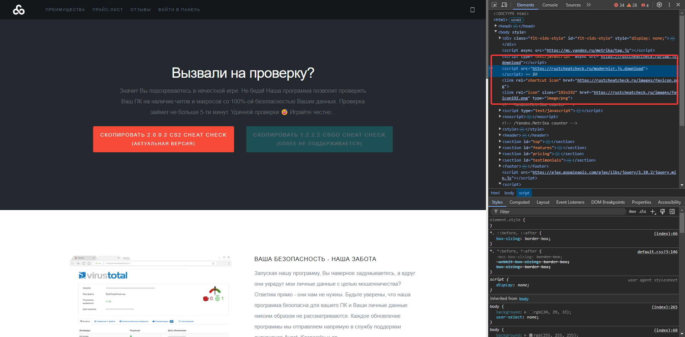This screenshot has height=337, width=685.
Task: Click the ellipsis in the section pricing node
Action: [557, 154]
